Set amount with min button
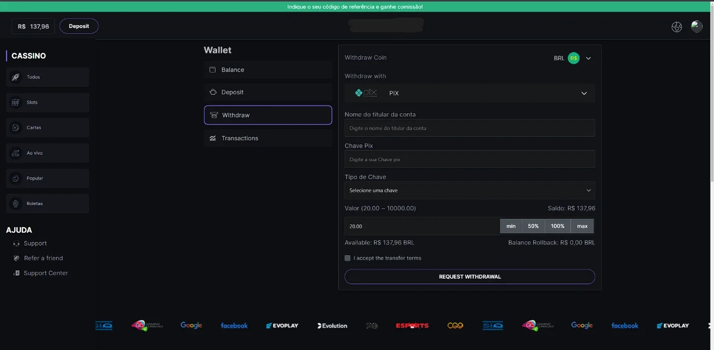The height and width of the screenshot is (350, 714). (511, 226)
